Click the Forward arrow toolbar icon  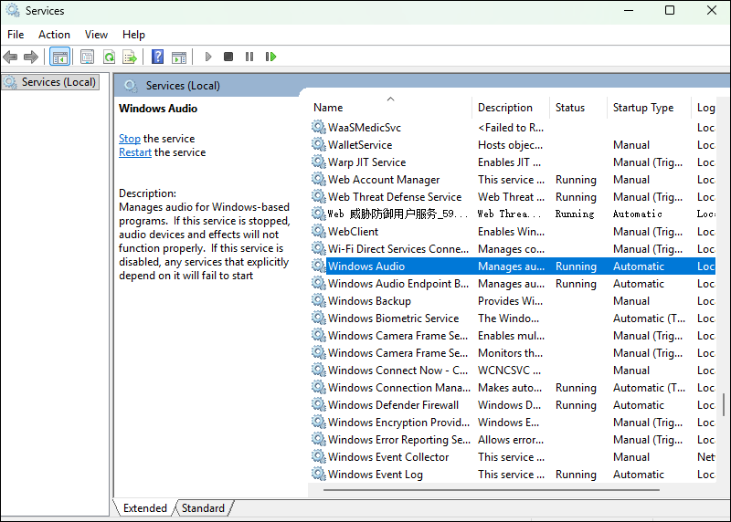click(31, 57)
